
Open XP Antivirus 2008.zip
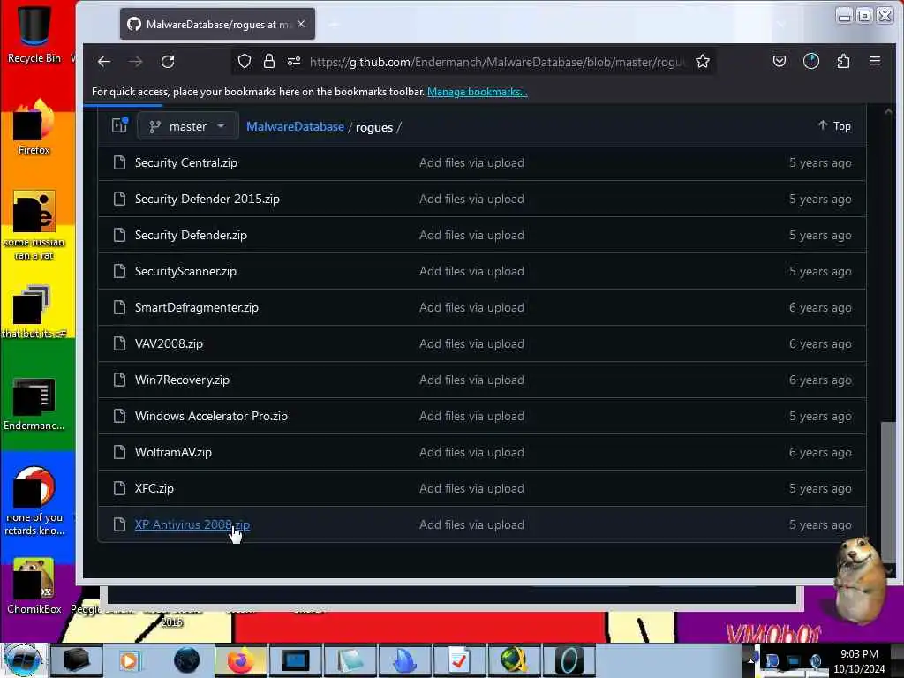(192, 524)
